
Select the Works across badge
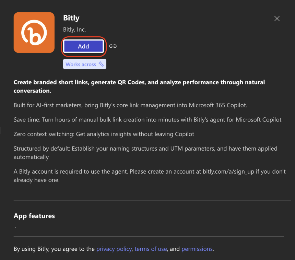[x=85, y=64]
